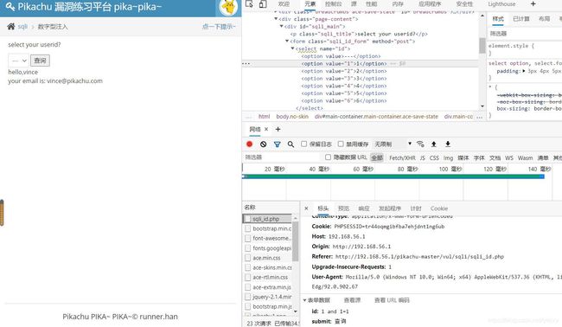Click the 查询 query button on the page

coord(40,61)
